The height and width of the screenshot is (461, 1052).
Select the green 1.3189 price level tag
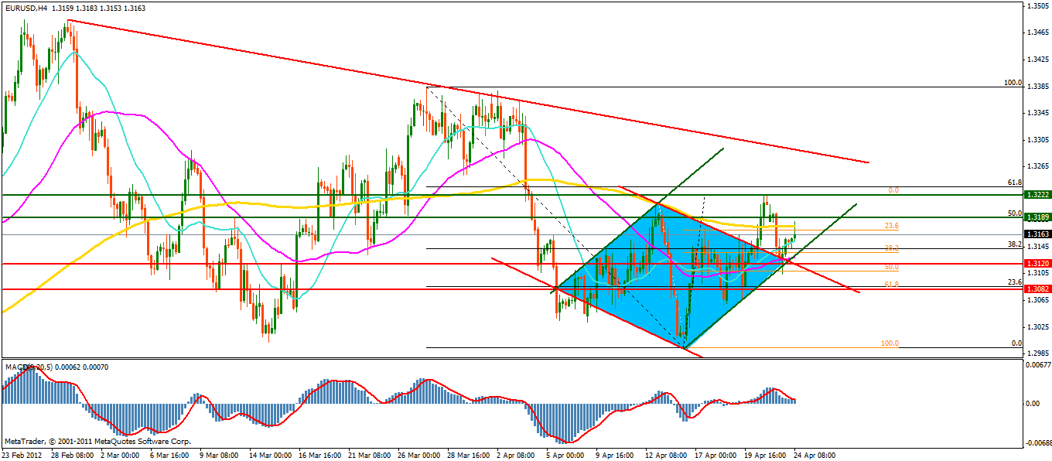pos(1035,218)
